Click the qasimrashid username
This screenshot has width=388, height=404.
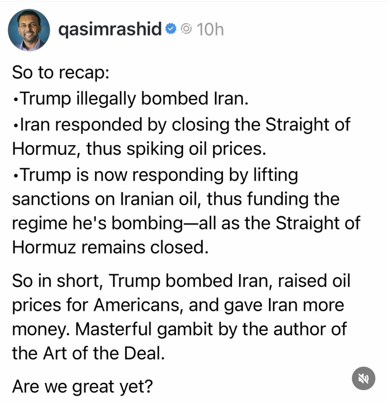pos(110,29)
